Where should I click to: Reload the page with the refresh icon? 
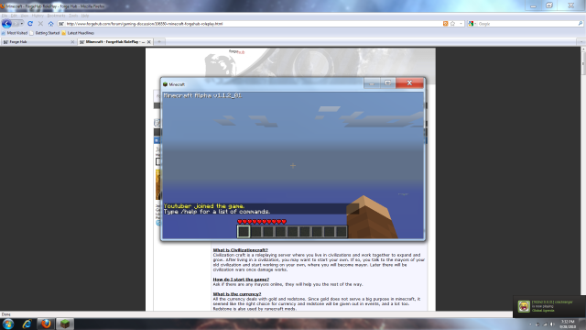click(30, 24)
